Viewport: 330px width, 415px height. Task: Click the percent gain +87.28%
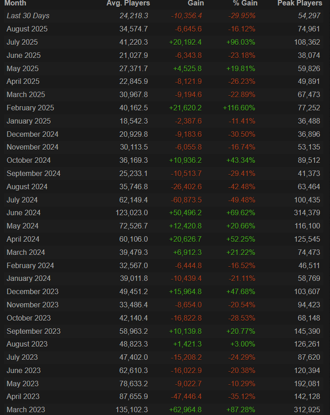tap(241, 410)
